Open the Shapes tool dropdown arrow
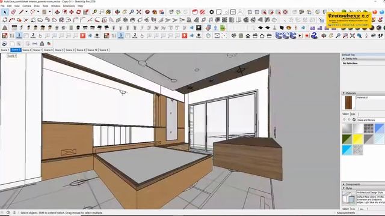The image size is (385, 216). click(50, 12)
